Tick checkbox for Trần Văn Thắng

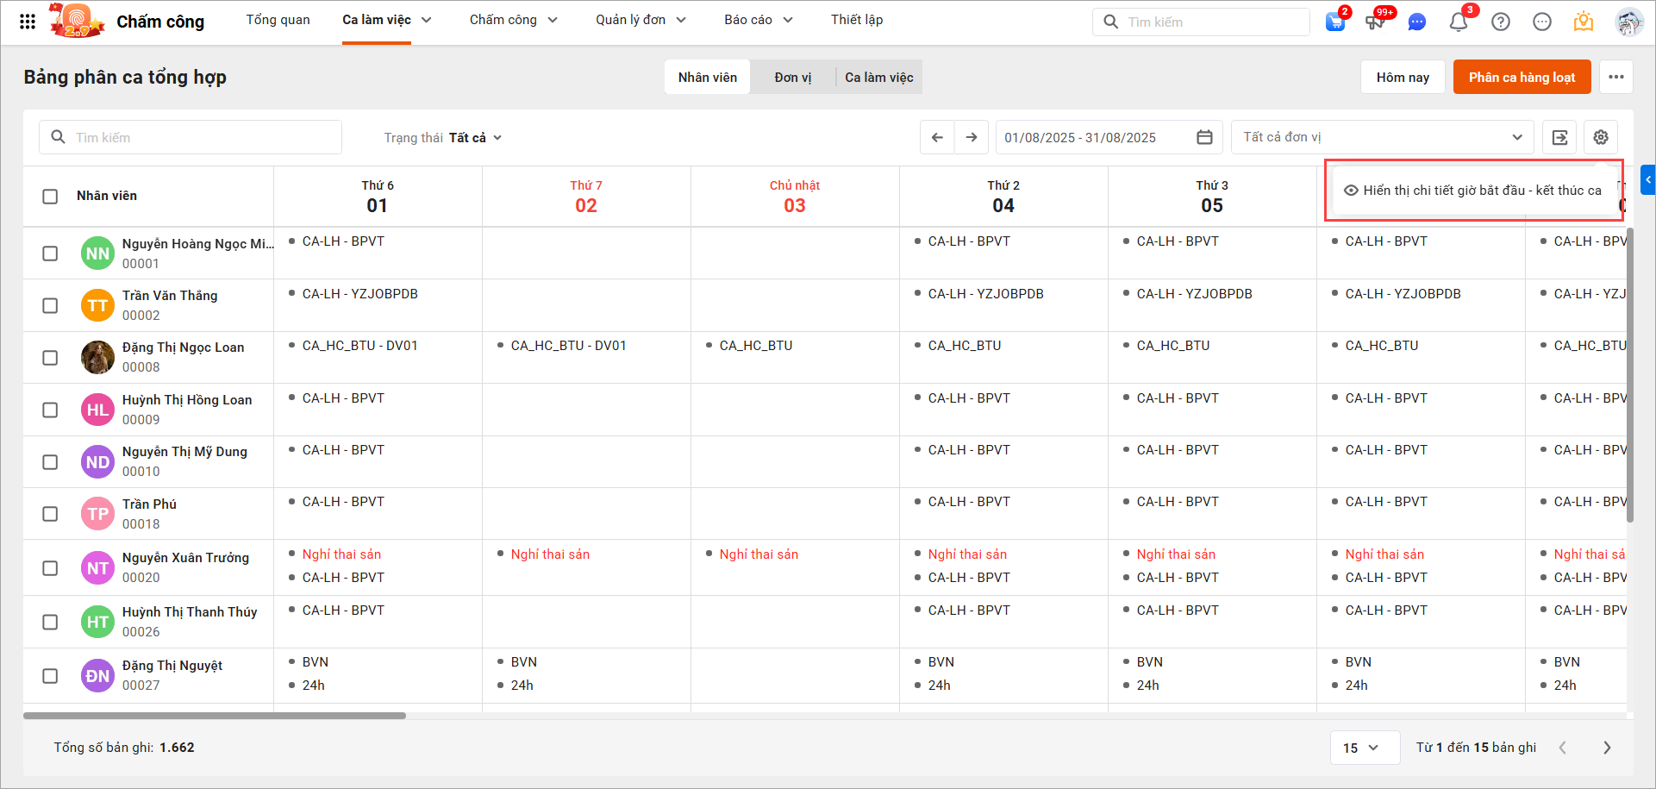(x=50, y=305)
